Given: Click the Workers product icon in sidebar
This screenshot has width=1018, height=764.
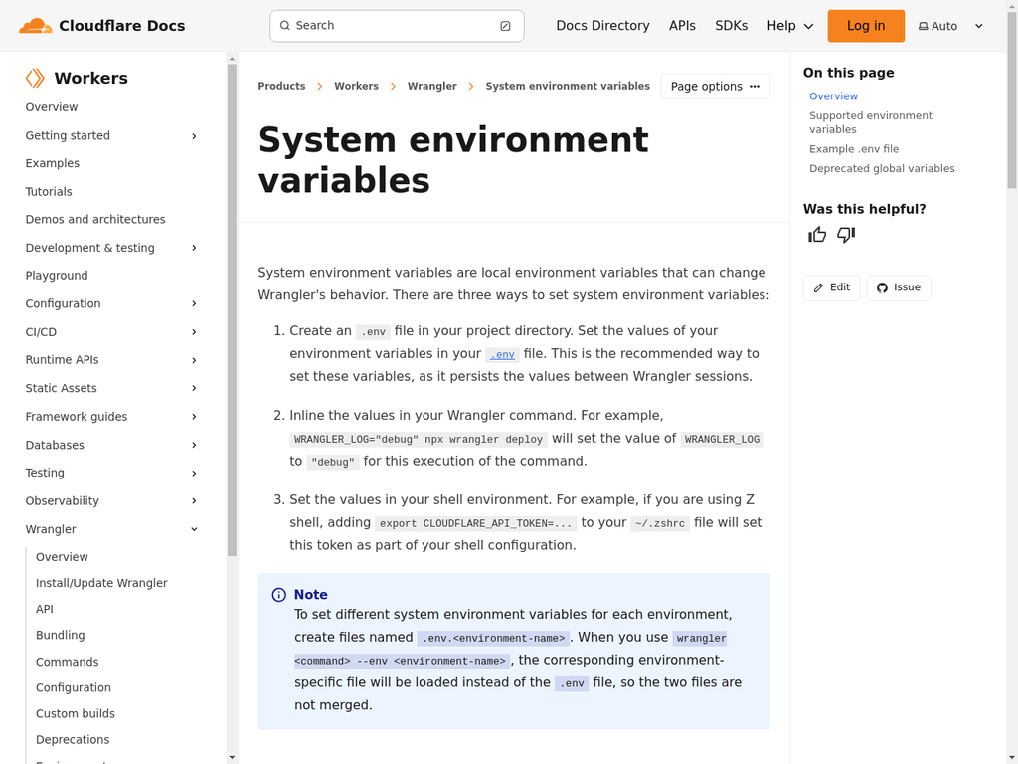Looking at the screenshot, I should pyautogui.click(x=35, y=78).
